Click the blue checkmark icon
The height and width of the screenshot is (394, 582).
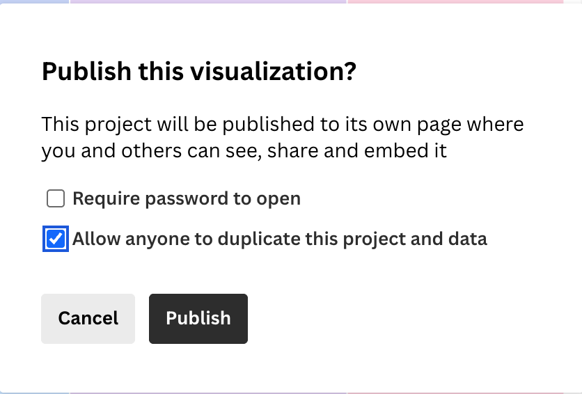pos(56,239)
